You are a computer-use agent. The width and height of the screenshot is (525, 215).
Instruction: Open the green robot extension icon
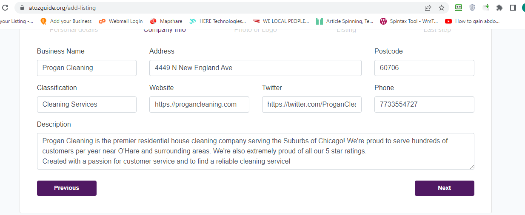pyautogui.click(x=459, y=8)
